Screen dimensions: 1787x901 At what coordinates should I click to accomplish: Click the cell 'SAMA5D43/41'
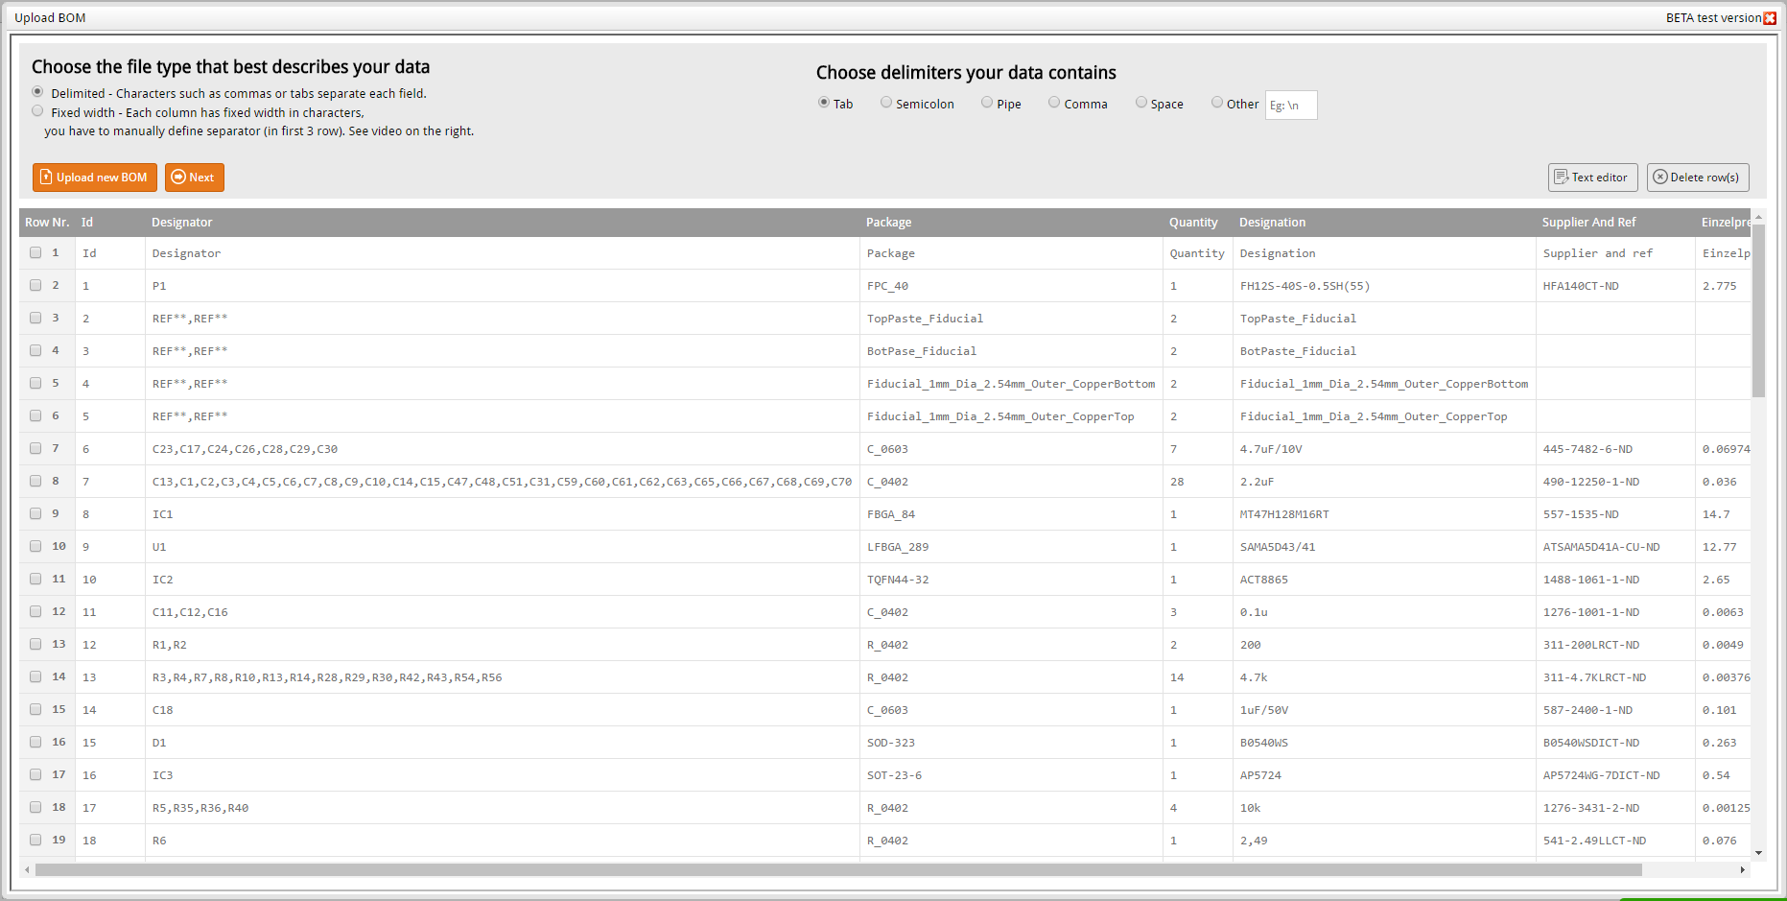click(1384, 547)
